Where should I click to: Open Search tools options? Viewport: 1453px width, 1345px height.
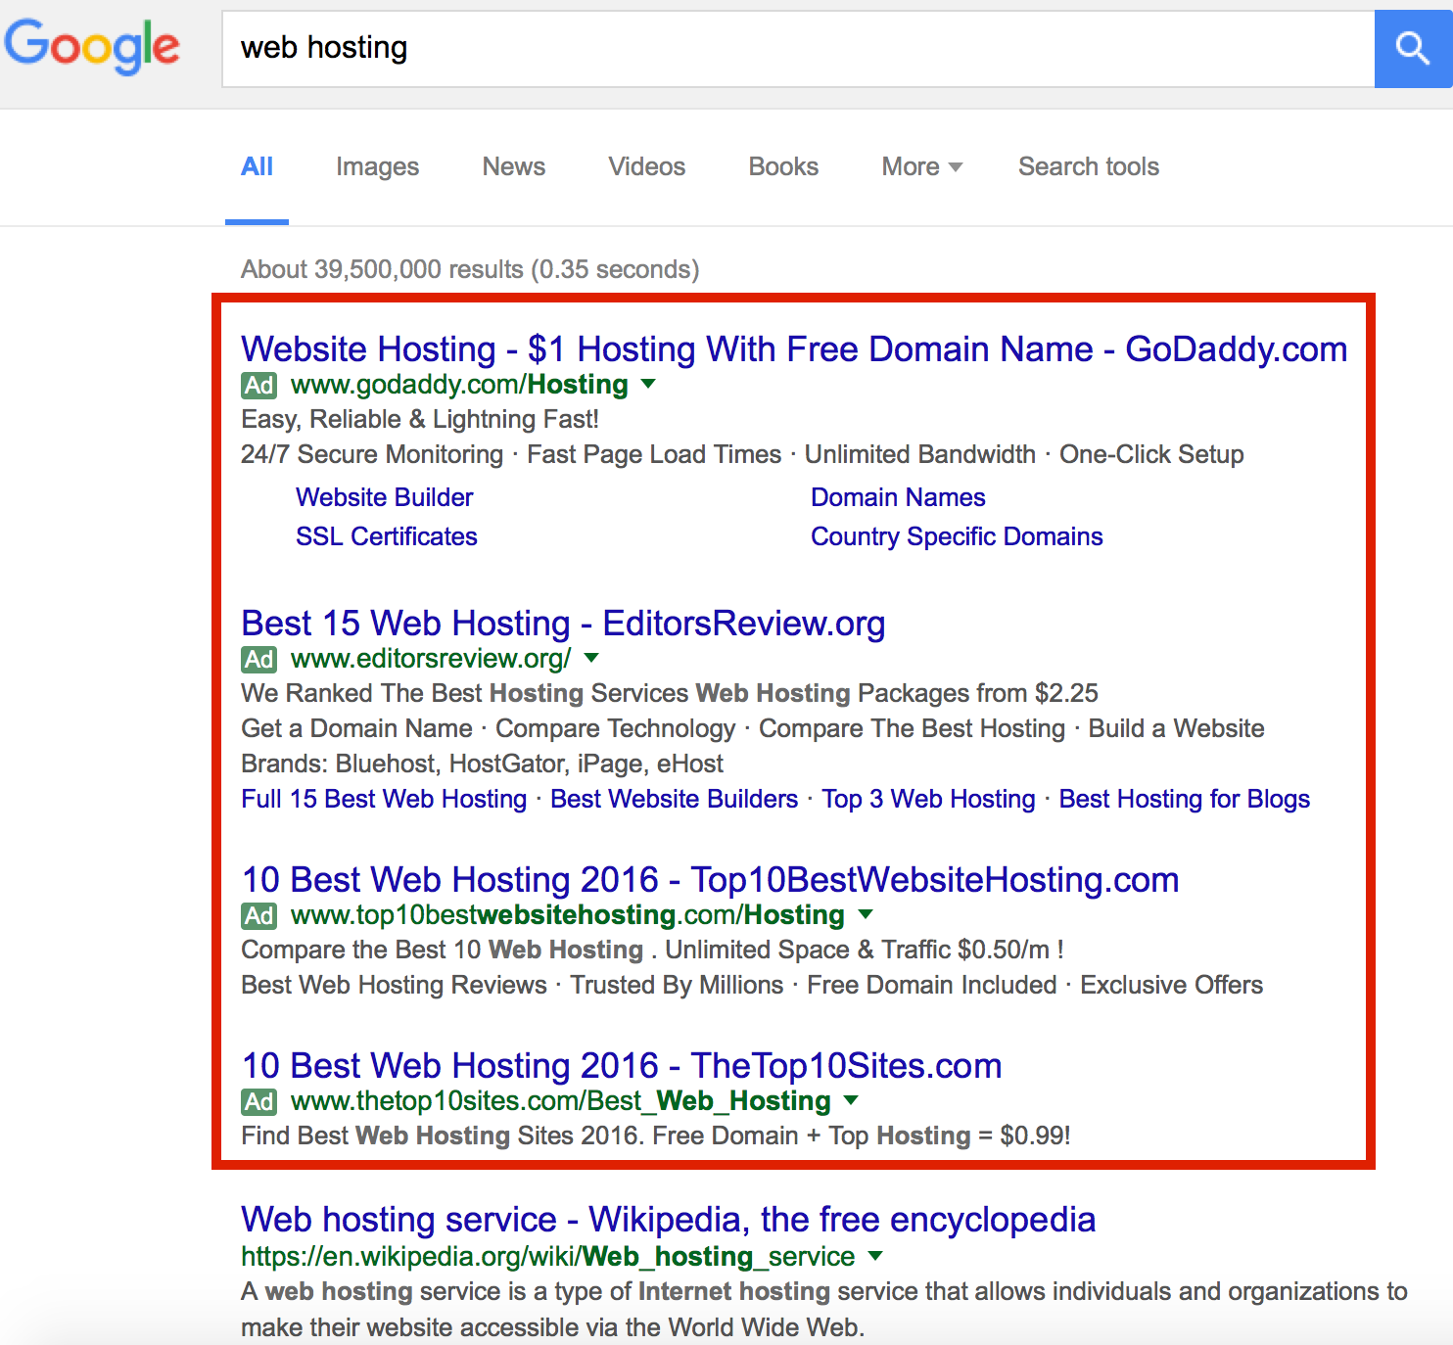(1088, 167)
